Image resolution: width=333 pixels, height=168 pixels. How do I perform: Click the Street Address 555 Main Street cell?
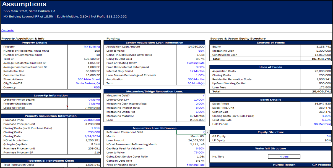click(x=84, y=79)
